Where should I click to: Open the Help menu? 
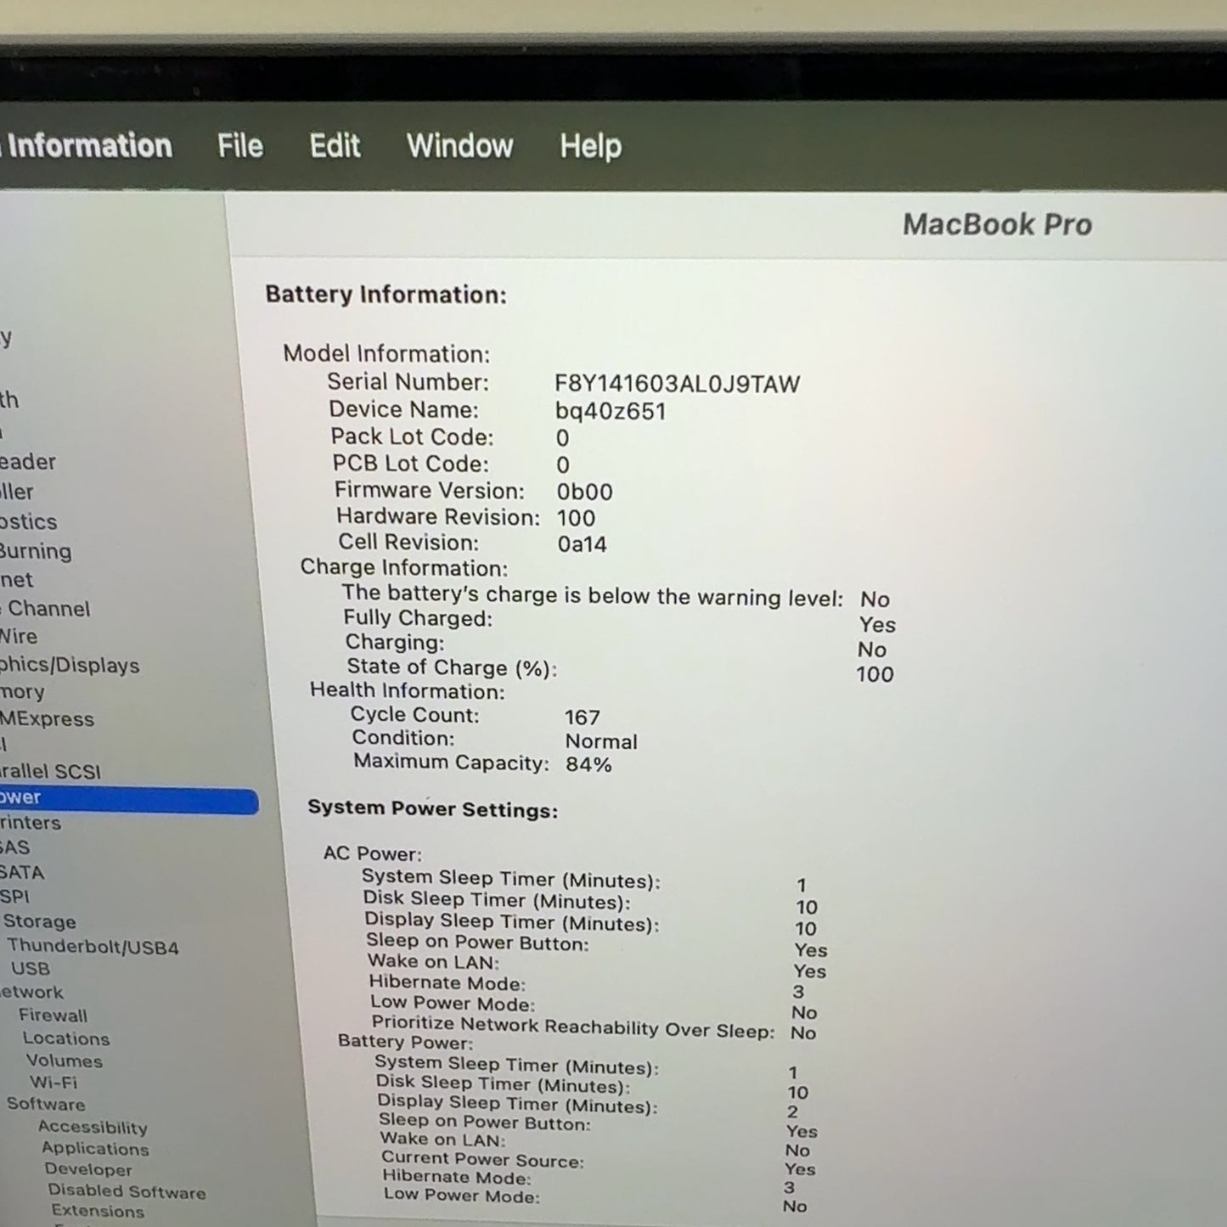tap(590, 147)
